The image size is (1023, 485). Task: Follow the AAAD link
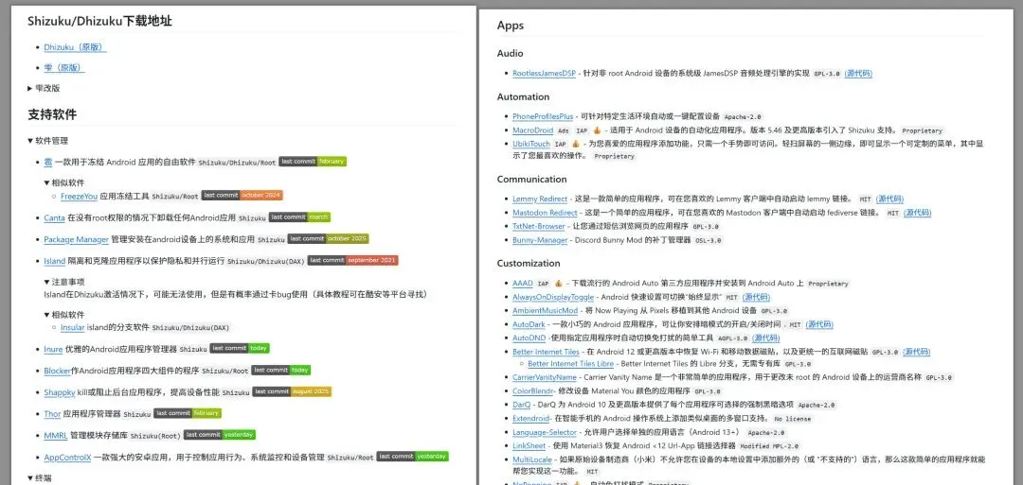[523, 284]
